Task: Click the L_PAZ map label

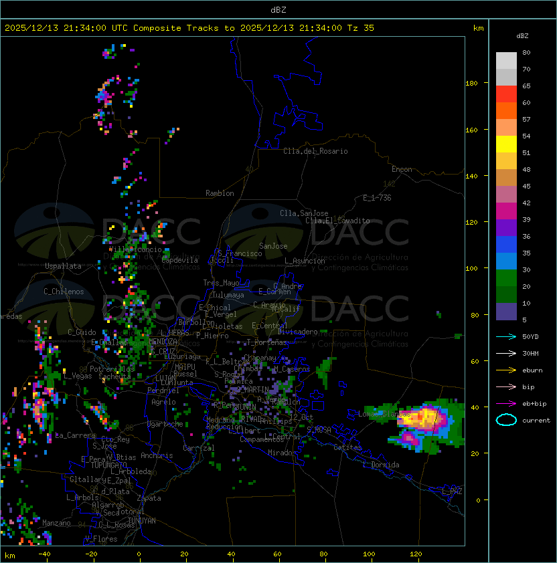Action: 452,491
